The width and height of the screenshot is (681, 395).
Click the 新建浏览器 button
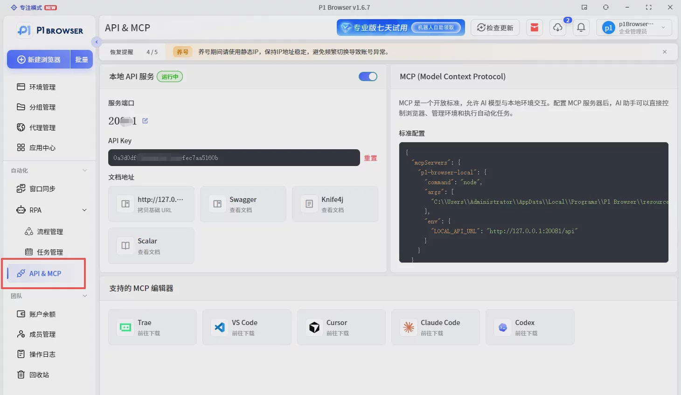(39, 60)
